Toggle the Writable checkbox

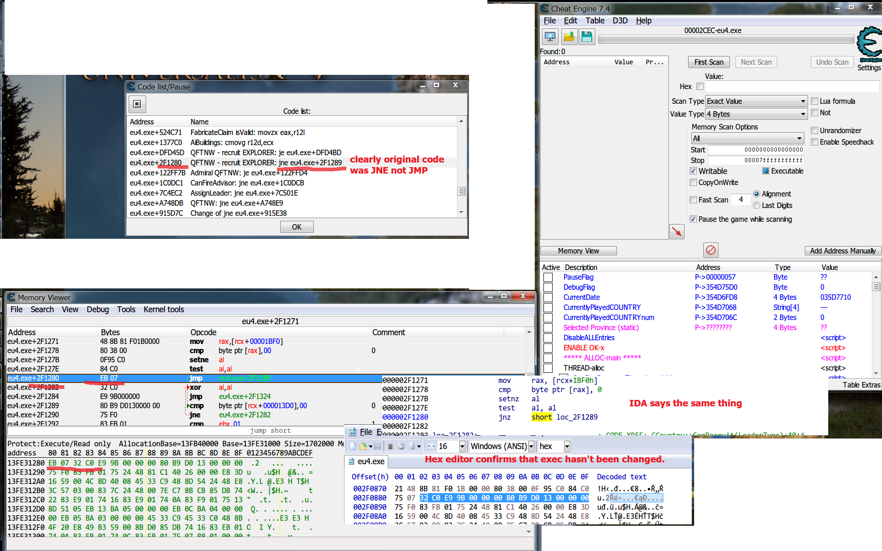click(x=693, y=171)
